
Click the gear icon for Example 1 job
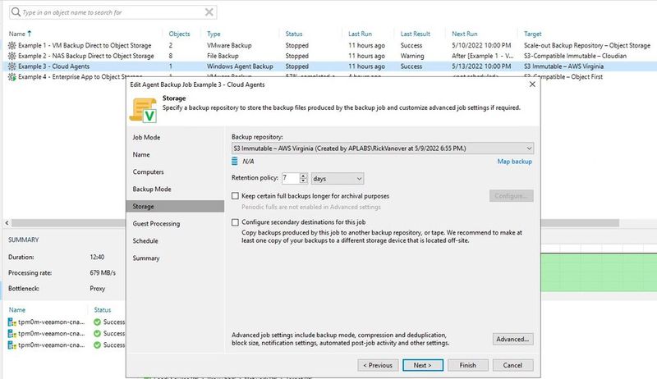[x=12, y=45]
